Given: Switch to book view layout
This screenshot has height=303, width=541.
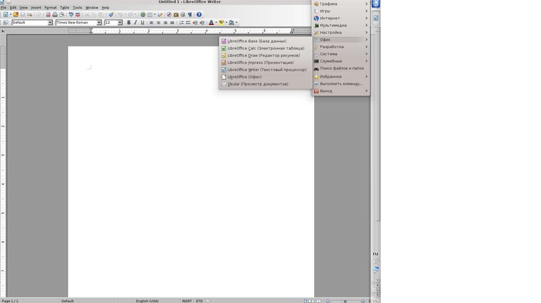Looking at the screenshot, I should (x=319, y=301).
